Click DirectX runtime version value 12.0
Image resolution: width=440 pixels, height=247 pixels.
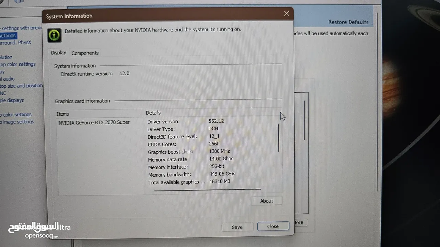[124, 73]
